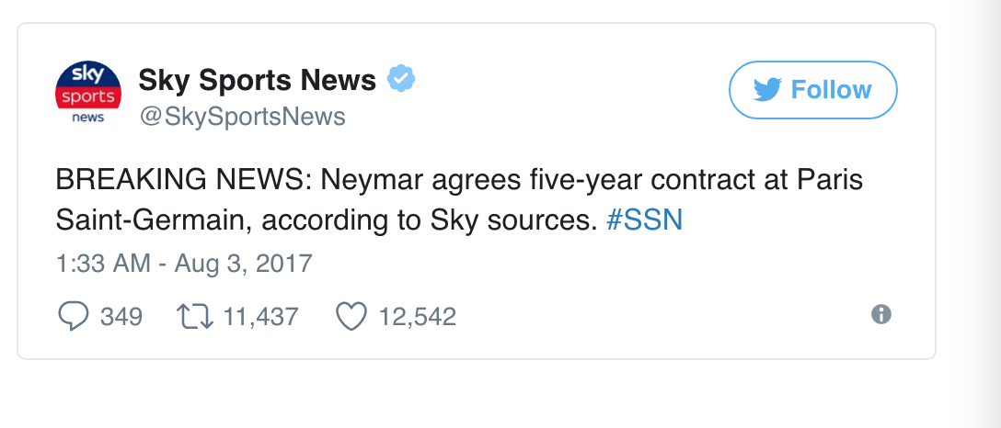Click the reply speech bubble icon
This screenshot has height=428, width=1001.
(x=72, y=317)
